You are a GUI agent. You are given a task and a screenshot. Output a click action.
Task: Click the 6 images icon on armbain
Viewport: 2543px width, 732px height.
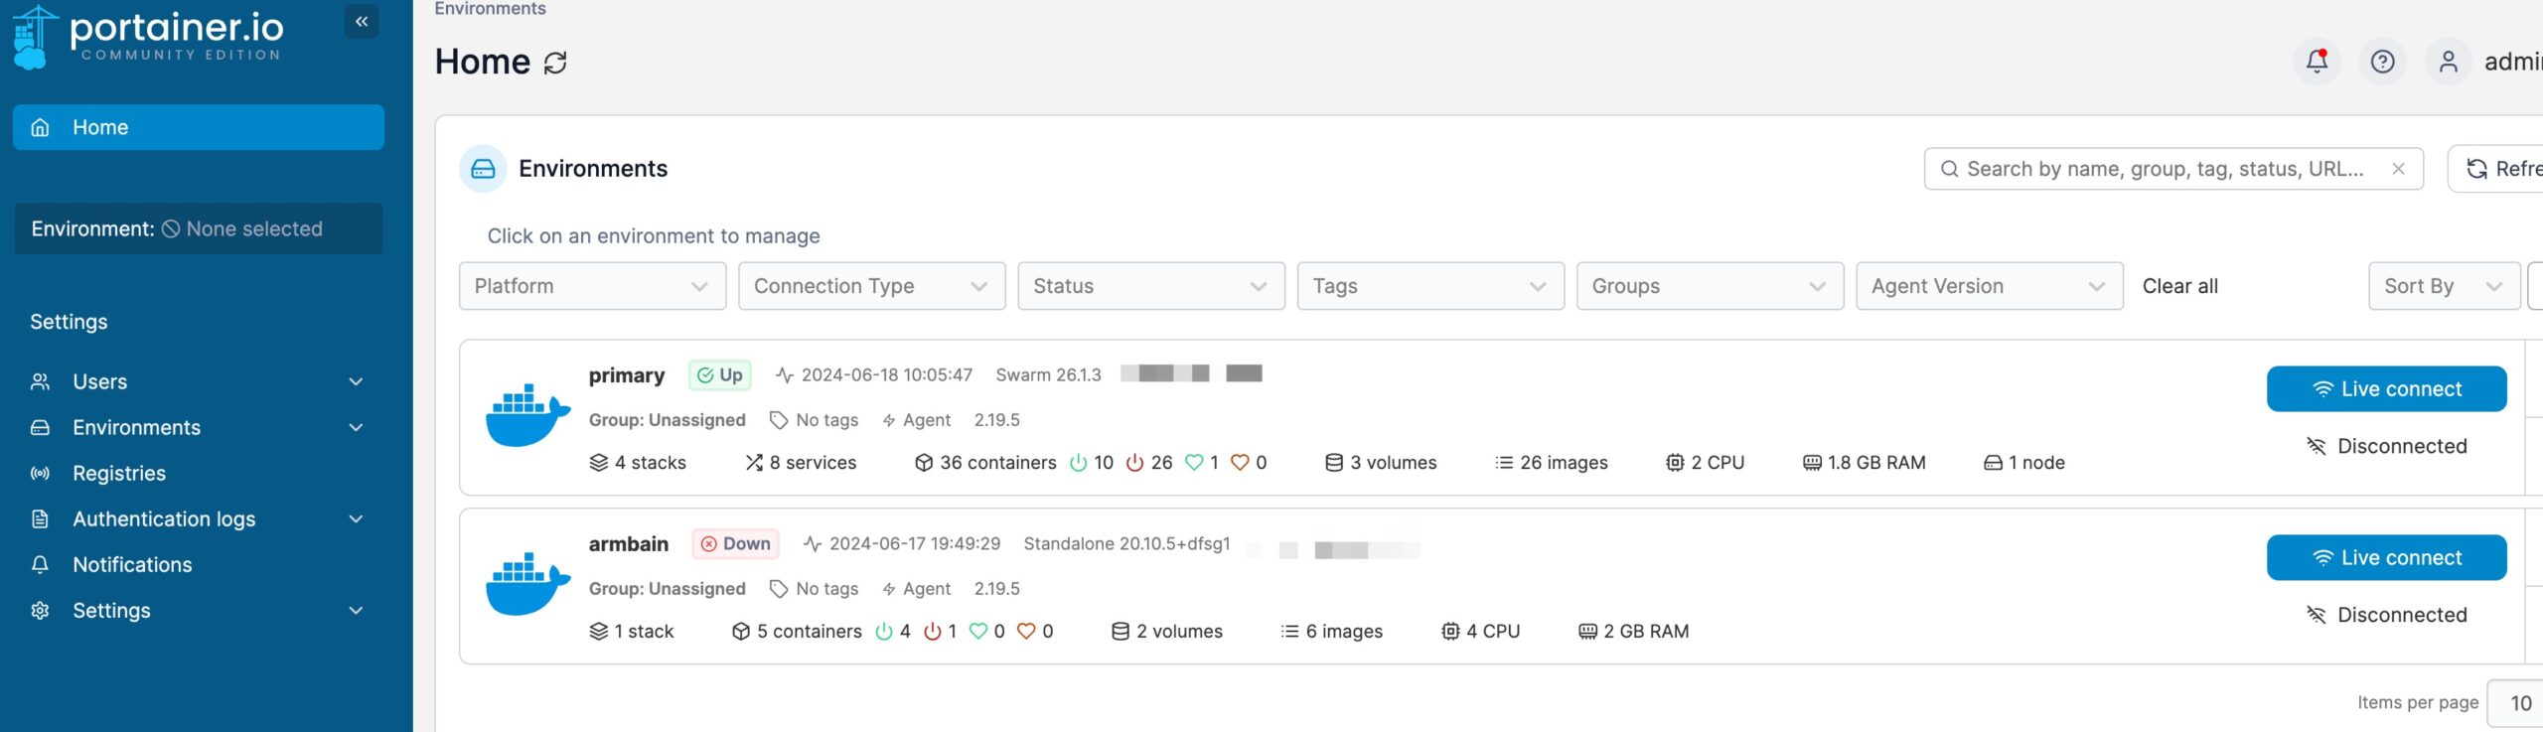coord(1289,632)
